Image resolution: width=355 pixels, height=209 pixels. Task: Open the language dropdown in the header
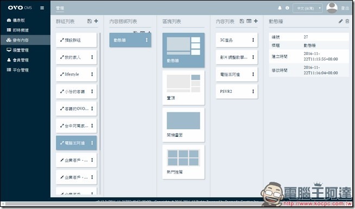pos(307,8)
